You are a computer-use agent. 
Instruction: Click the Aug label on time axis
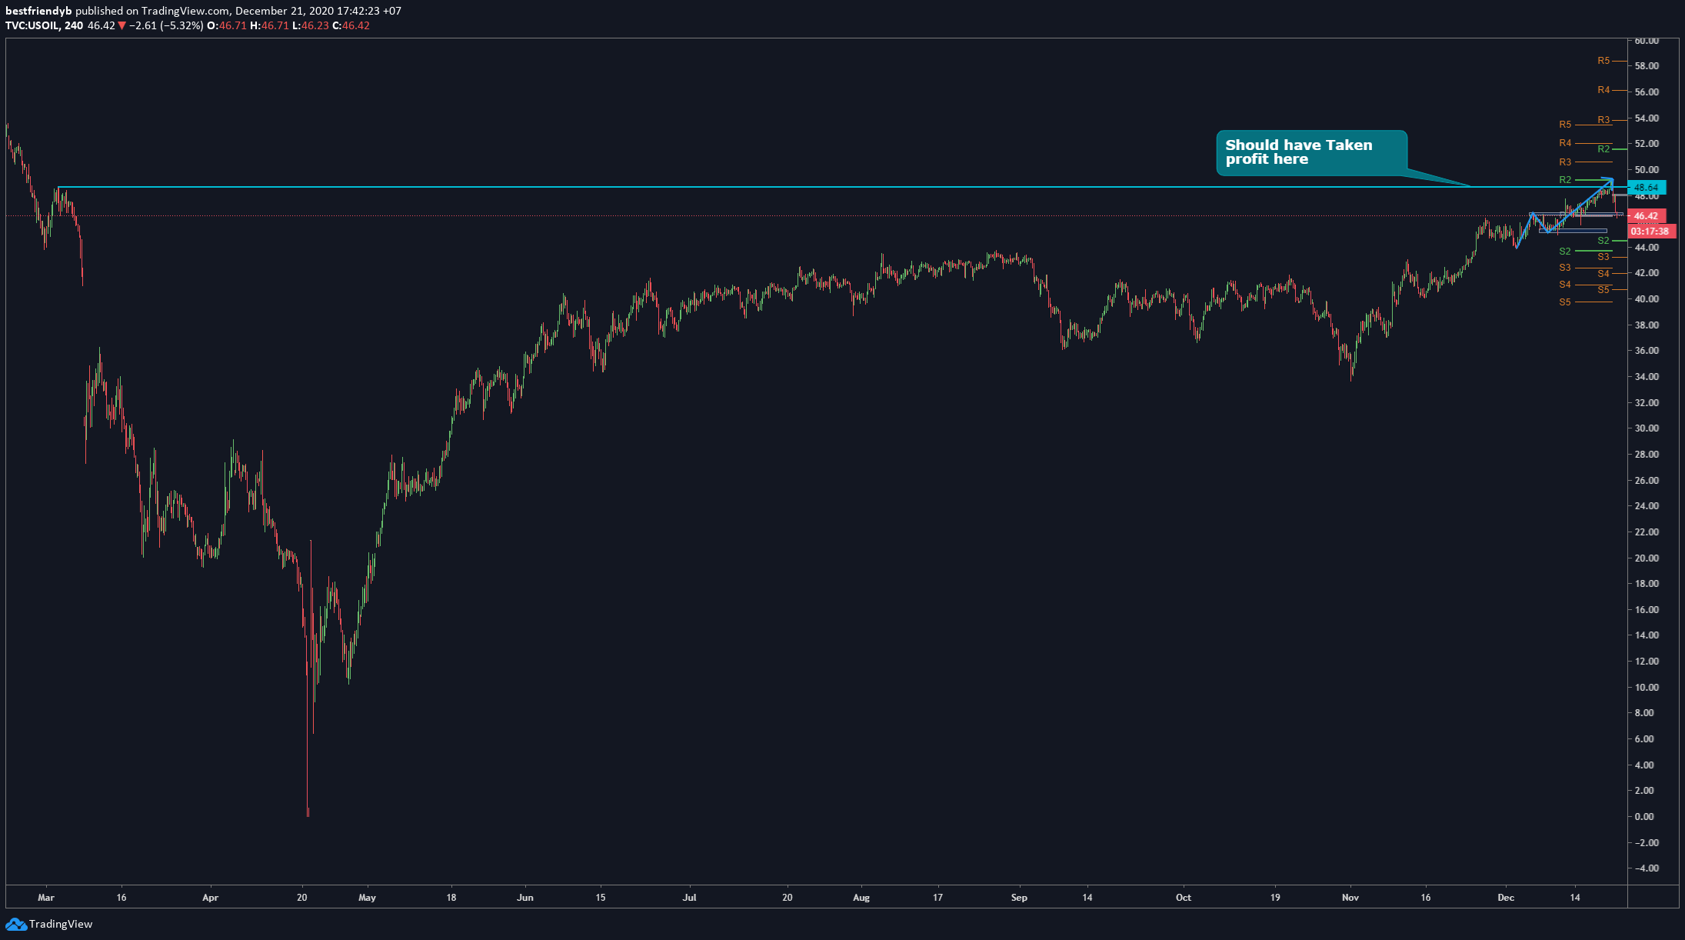[x=861, y=897]
